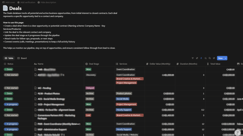Image resolution: width=243 pixels, height=136 pixels.
Task: Open database search magnifier icon
Action: (x=210, y=58)
